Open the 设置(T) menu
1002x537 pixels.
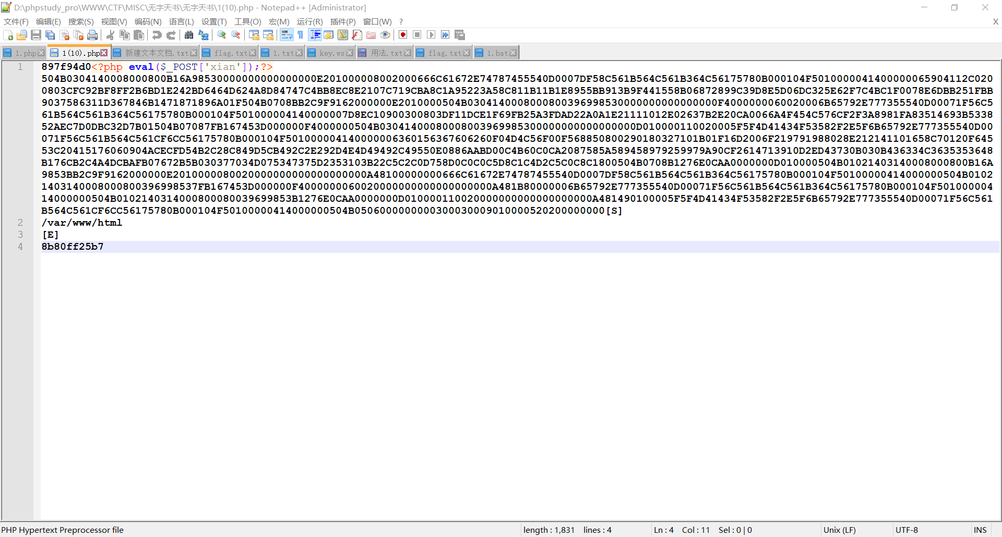coord(214,21)
